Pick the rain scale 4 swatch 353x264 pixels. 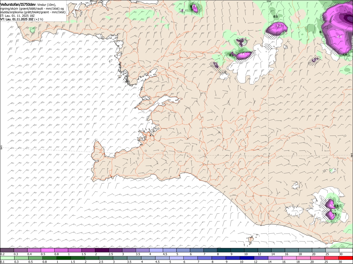click(x=148, y=258)
